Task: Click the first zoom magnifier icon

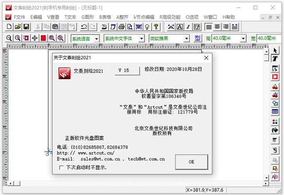Action: click(x=9, y=38)
